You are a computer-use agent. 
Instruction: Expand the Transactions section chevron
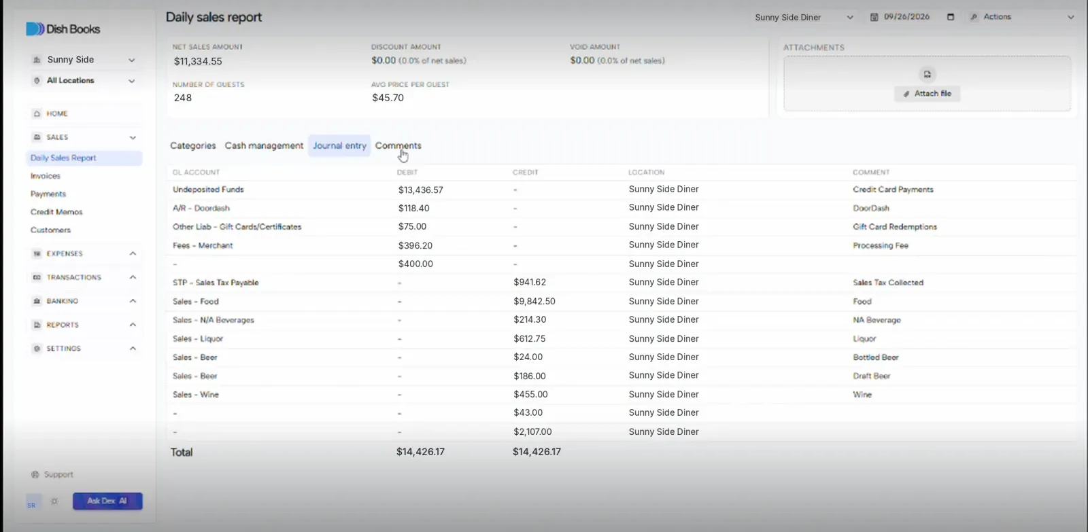point(133,277)
